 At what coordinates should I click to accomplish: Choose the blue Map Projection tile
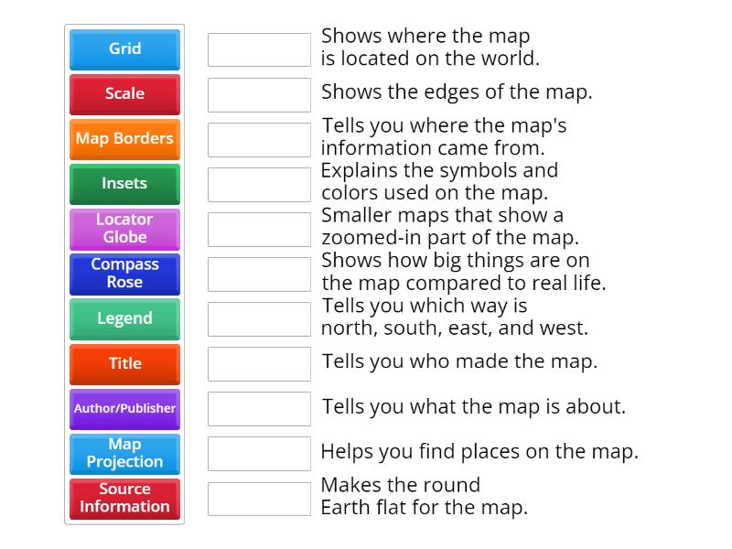click(x=124, y=453)
